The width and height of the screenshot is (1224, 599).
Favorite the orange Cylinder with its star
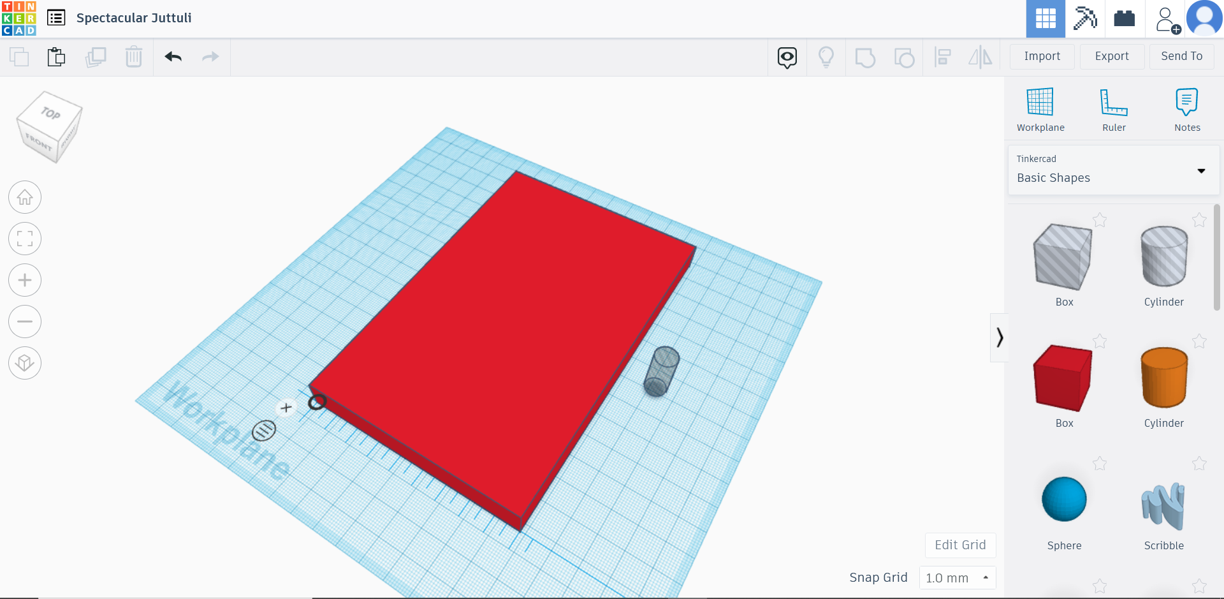[x=1199, y=341]
